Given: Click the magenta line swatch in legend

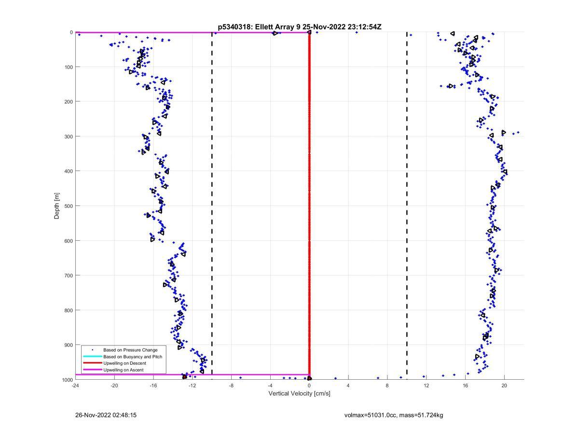Looking at the screenshot, I should tap(92, 370).
